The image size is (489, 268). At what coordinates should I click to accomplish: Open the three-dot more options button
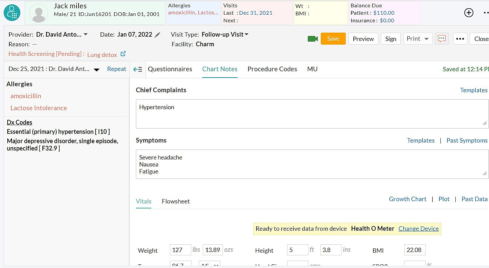point(460,39)
